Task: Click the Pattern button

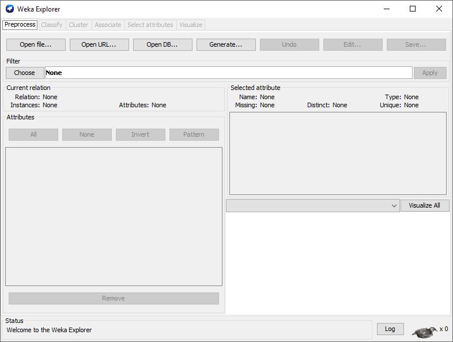Action: pos(194,134)
